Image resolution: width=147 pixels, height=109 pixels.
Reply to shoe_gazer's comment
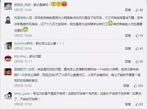coord(128,104)
